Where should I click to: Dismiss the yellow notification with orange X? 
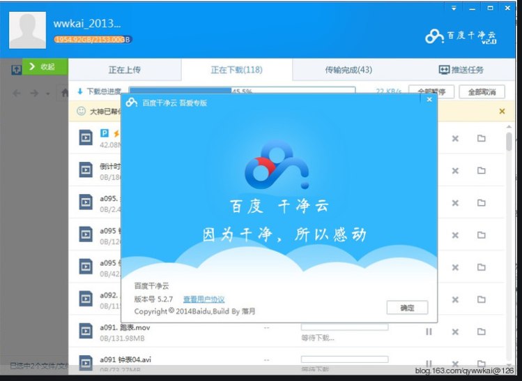coord(502,112)
